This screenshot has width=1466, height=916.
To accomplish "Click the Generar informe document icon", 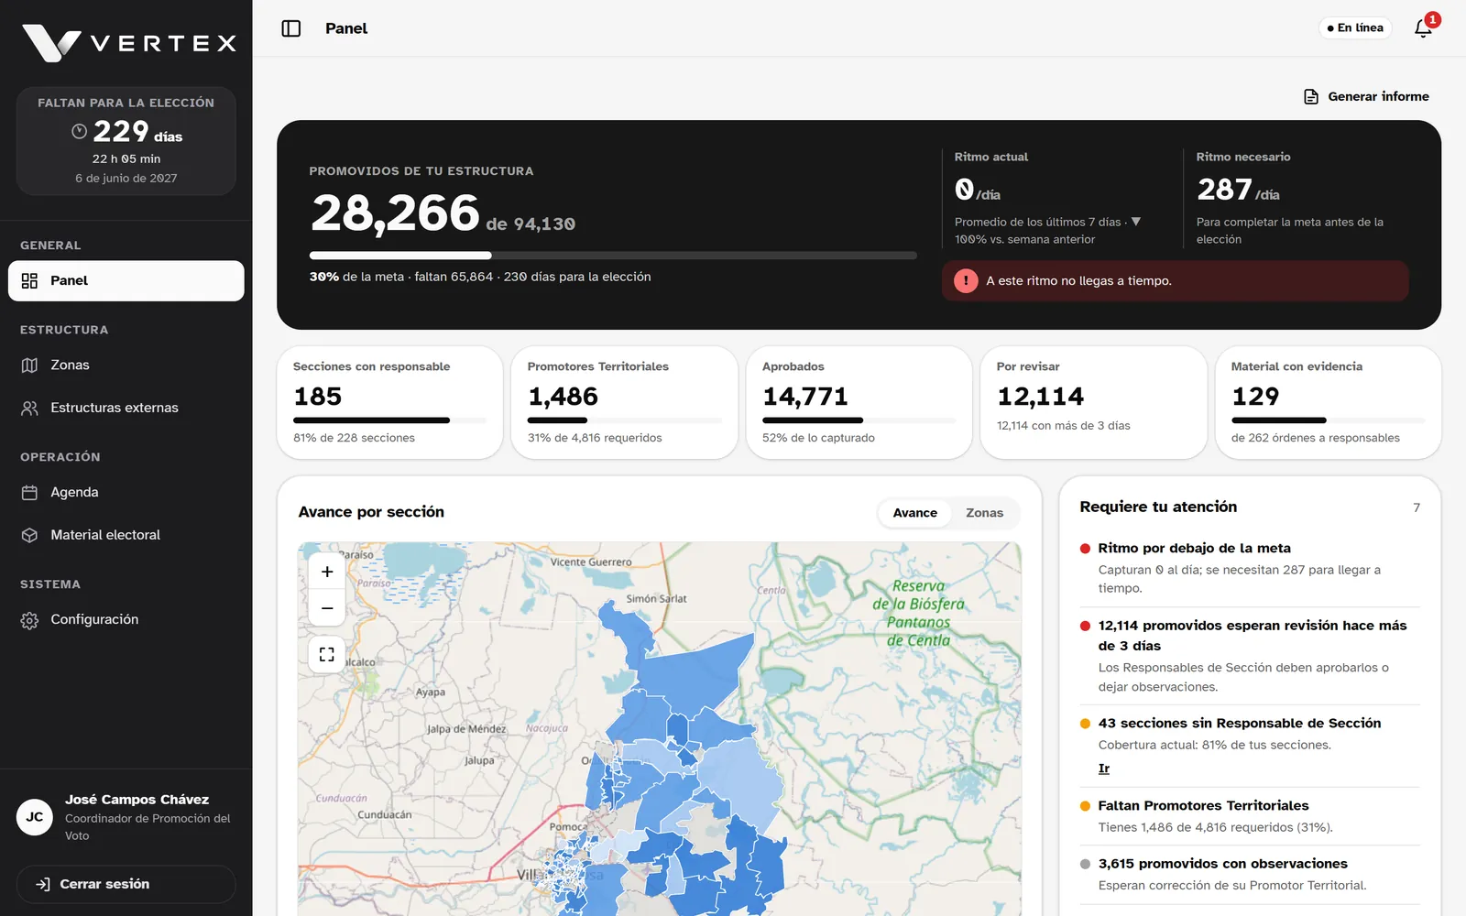I will click(x=1311, y=97).
